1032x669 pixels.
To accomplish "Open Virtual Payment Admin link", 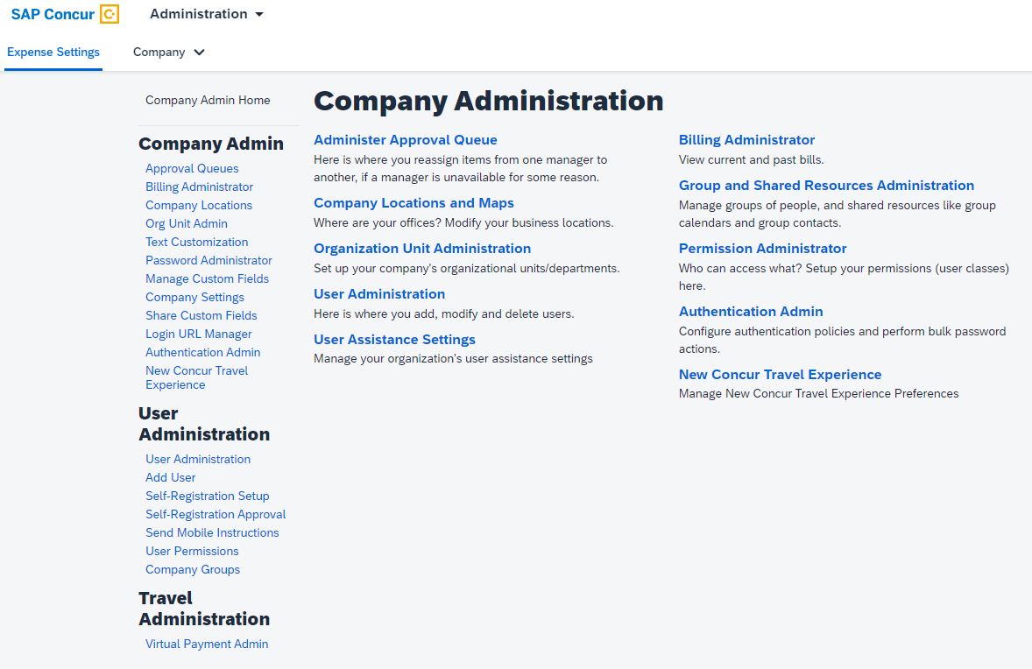I will pyautogui.click(x=207, y=644).
